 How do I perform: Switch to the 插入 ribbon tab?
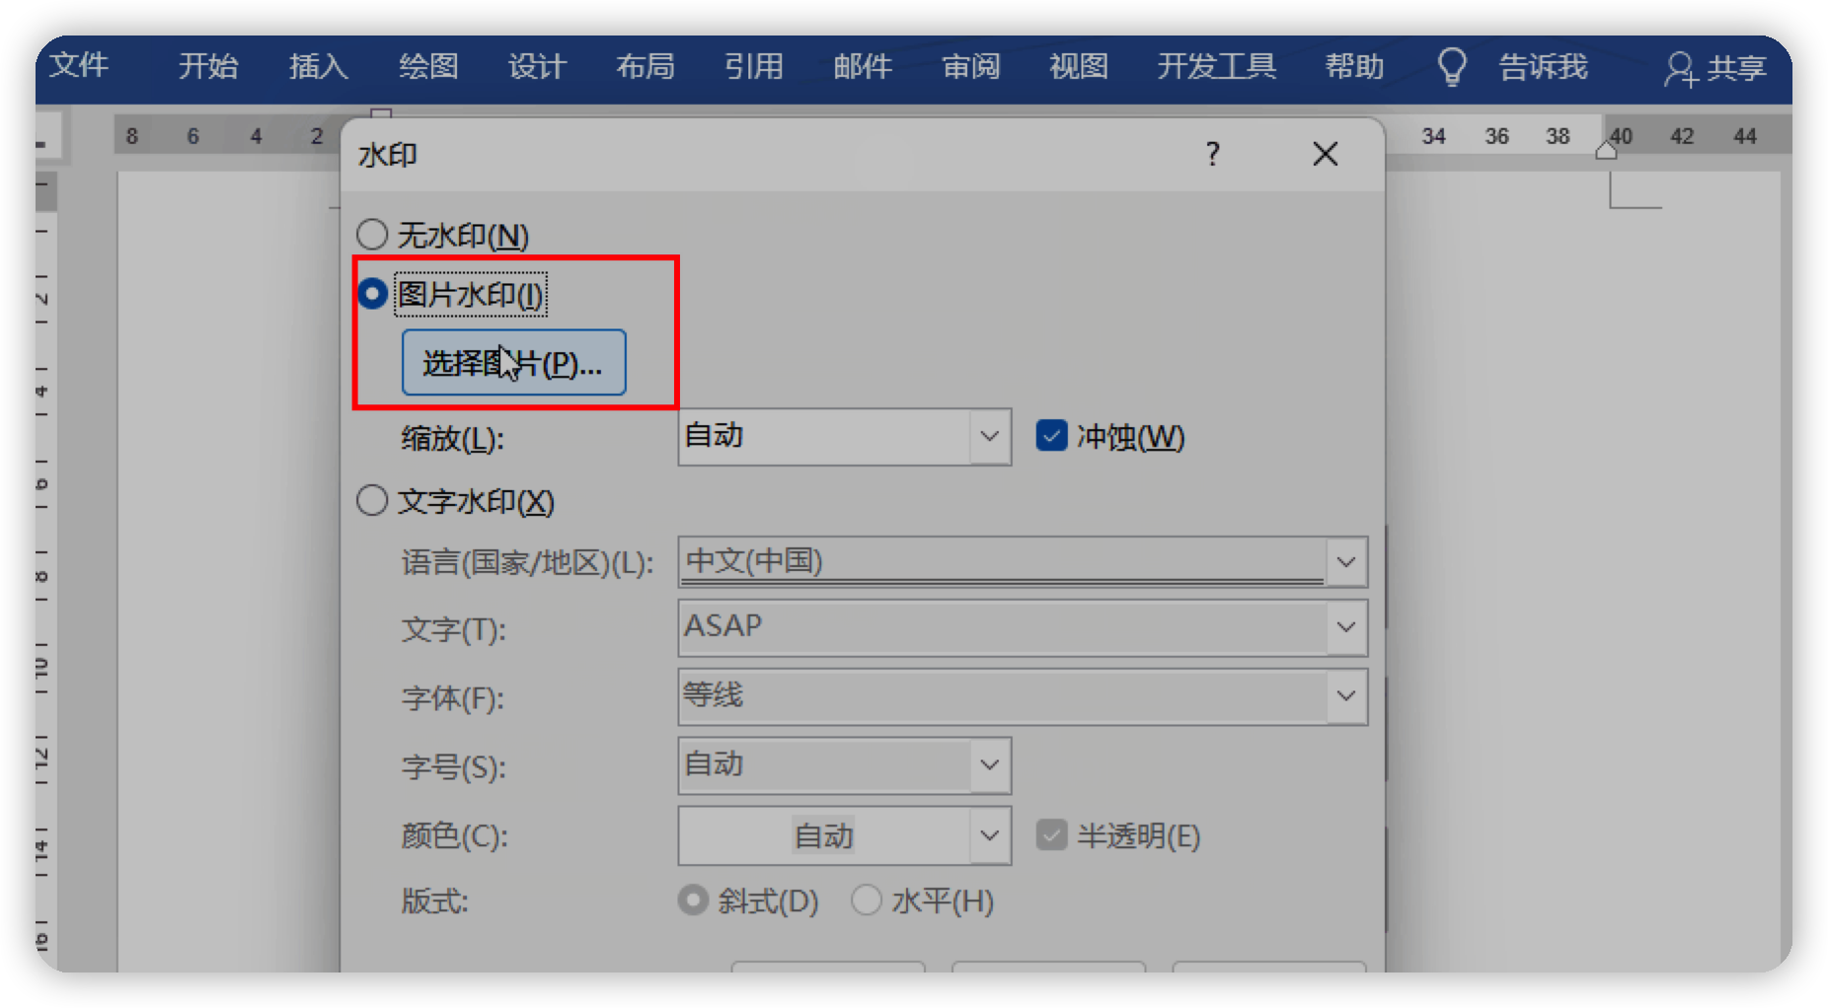click(x=318, y=66)
